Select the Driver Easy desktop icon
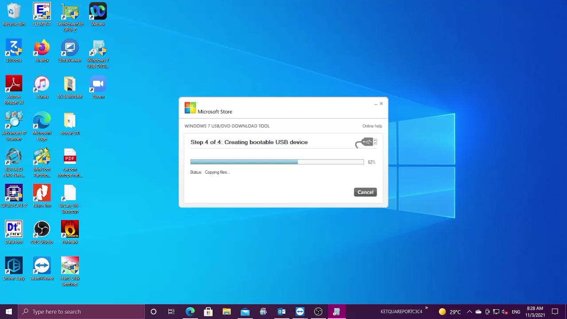 [x=14, y=269]
